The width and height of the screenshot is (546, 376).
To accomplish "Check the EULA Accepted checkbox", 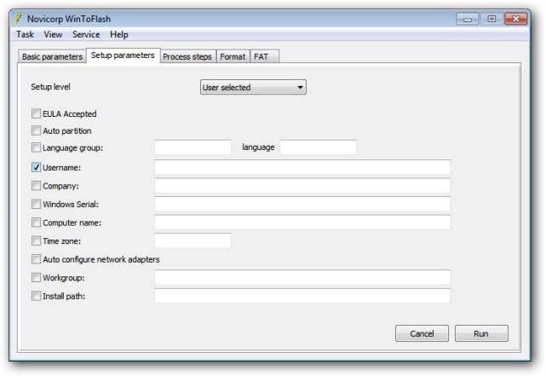I will [x=37, y=113].
